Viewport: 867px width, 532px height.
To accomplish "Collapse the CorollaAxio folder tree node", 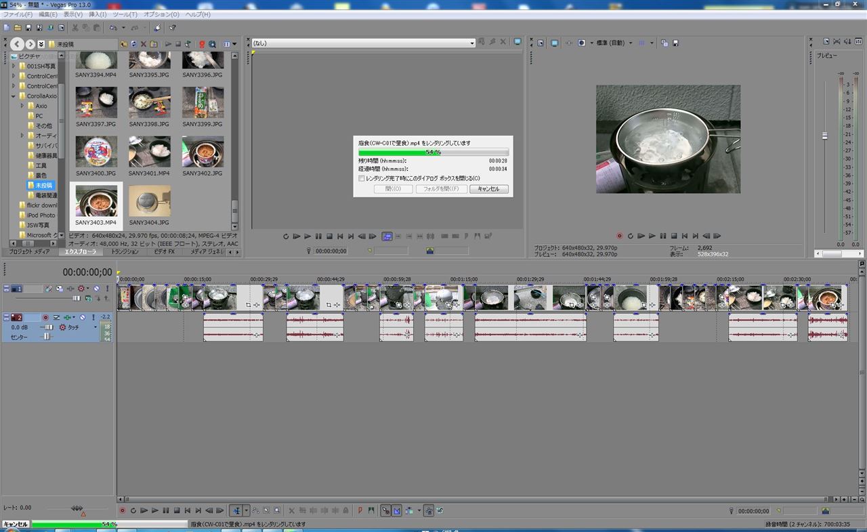I will (x=14, y=96).
